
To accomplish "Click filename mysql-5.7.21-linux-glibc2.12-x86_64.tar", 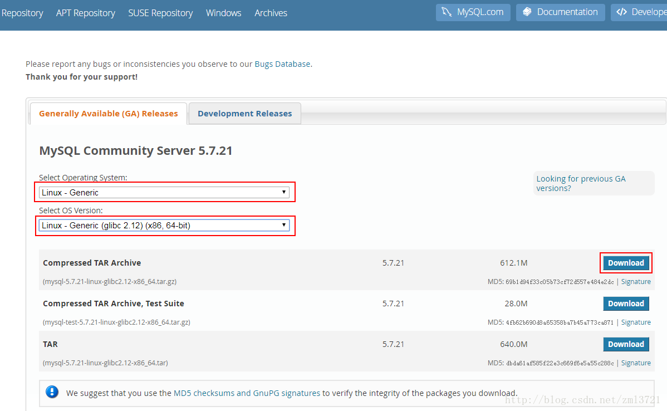I will click(x=105, y=363).
